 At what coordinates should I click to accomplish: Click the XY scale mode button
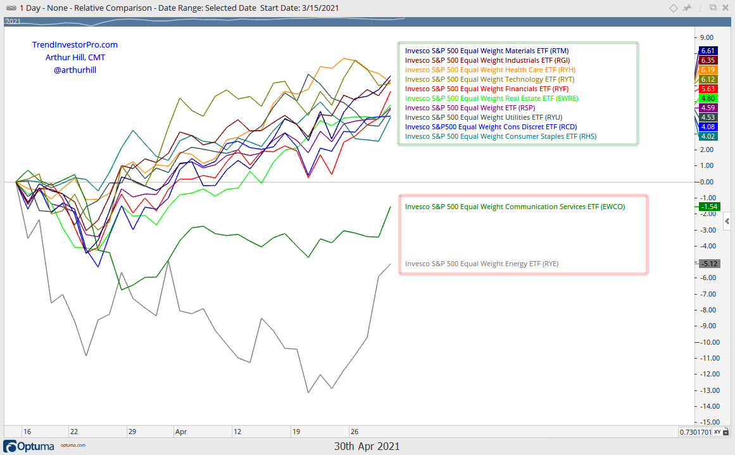(x=717, y=432)
